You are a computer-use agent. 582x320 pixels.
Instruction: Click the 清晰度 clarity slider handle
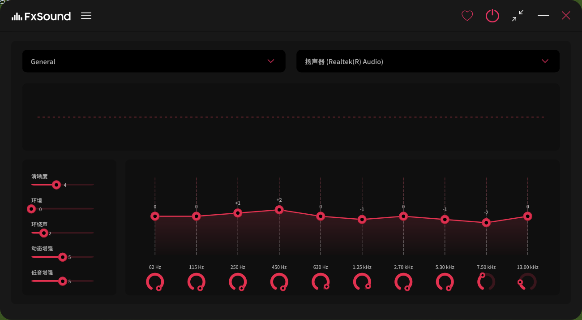[x=56, y=185]
